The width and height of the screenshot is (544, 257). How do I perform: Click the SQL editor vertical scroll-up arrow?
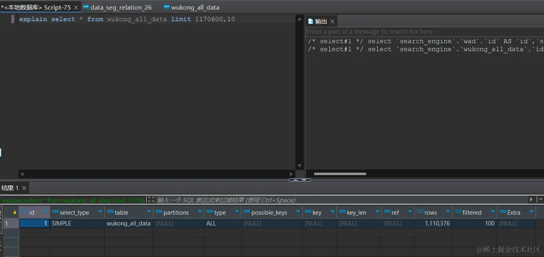point(299,19)
